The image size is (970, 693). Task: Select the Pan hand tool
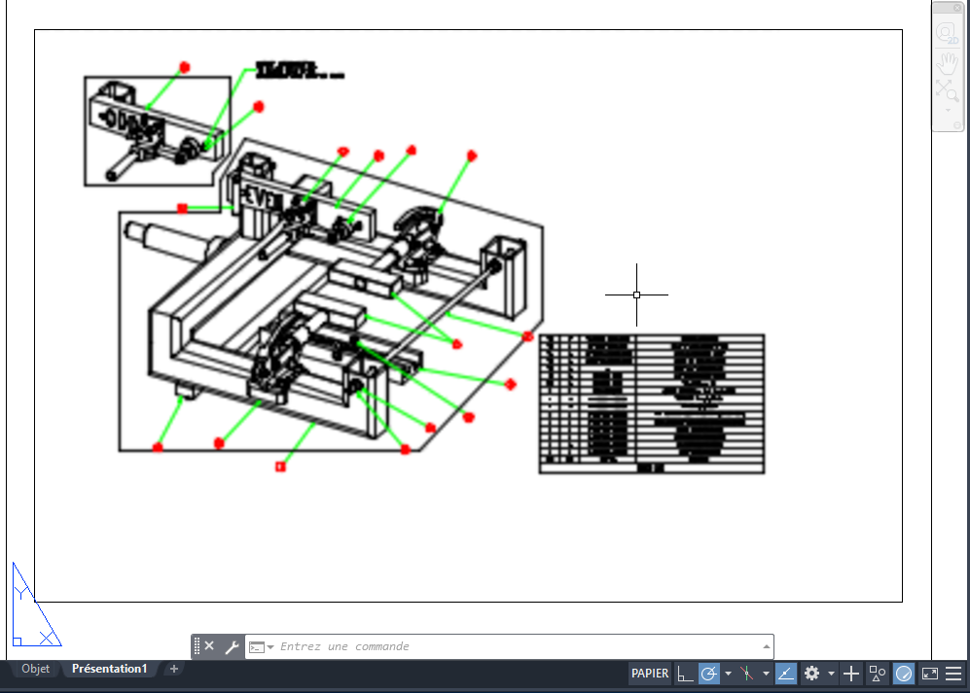click(x=947, y=63)
